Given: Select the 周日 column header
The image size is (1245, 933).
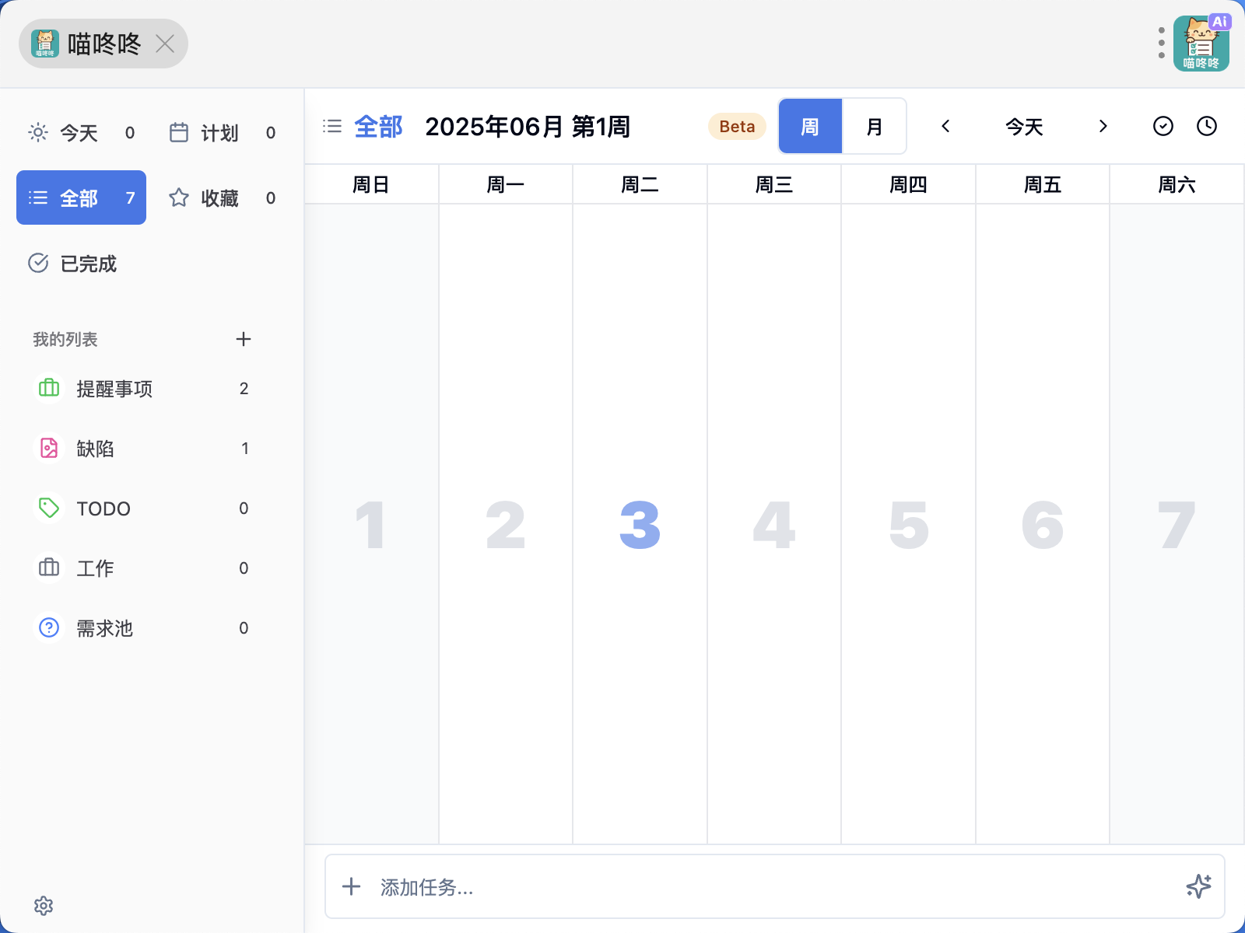Looking at the screenshot, I should [x=371, y=184].
